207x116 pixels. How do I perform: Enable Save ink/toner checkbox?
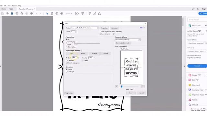point(101,34)
